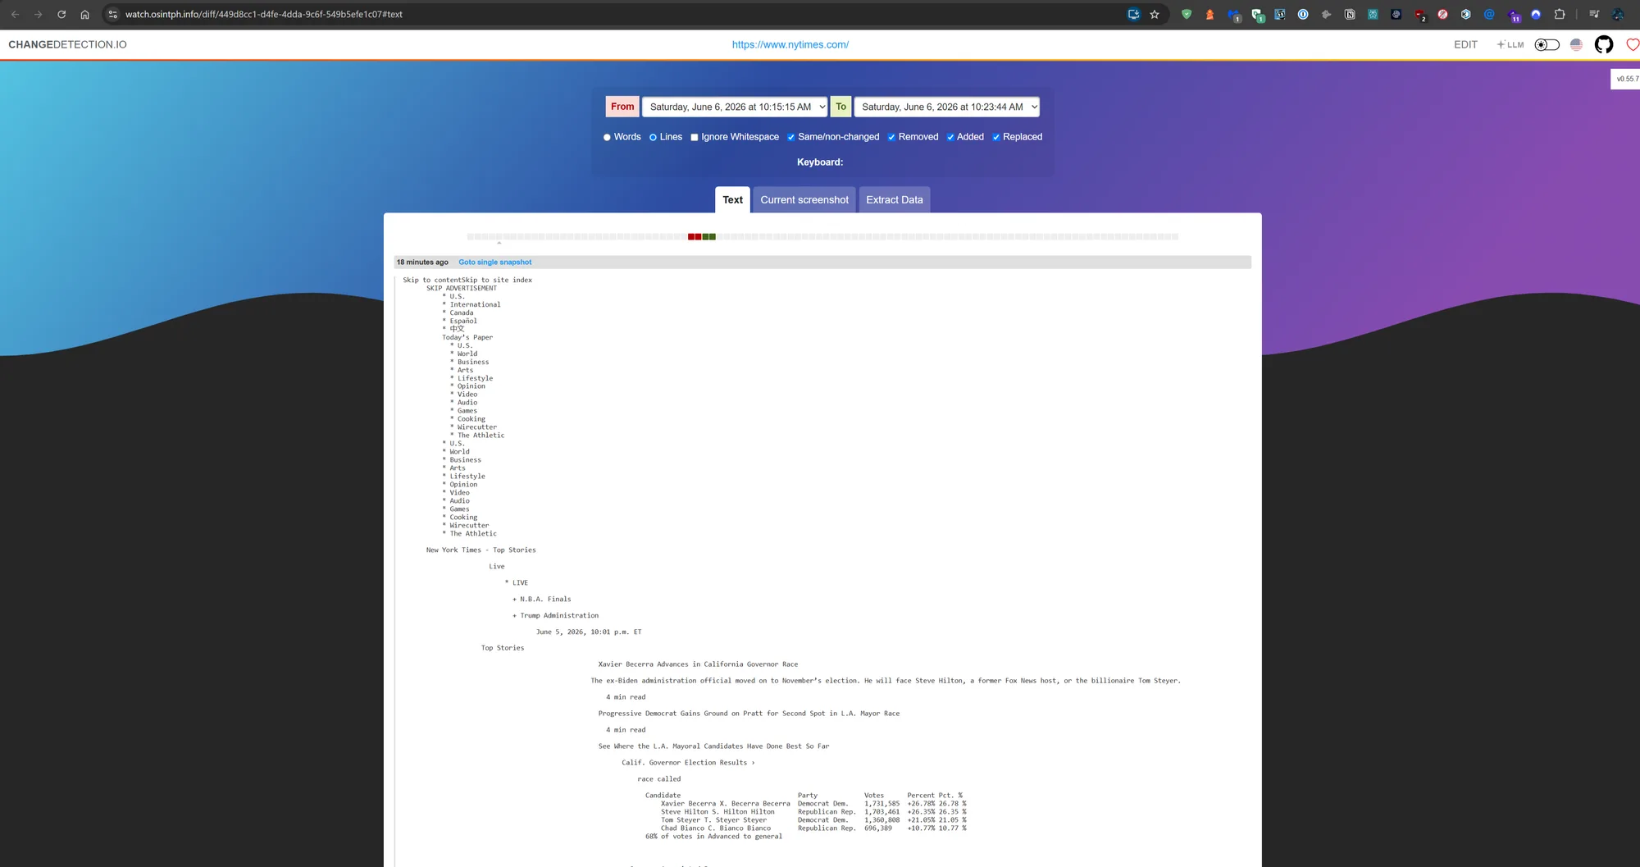
Task: Click the CHANGEDETECTION.IO logo
Action: (x=67, y=44)
